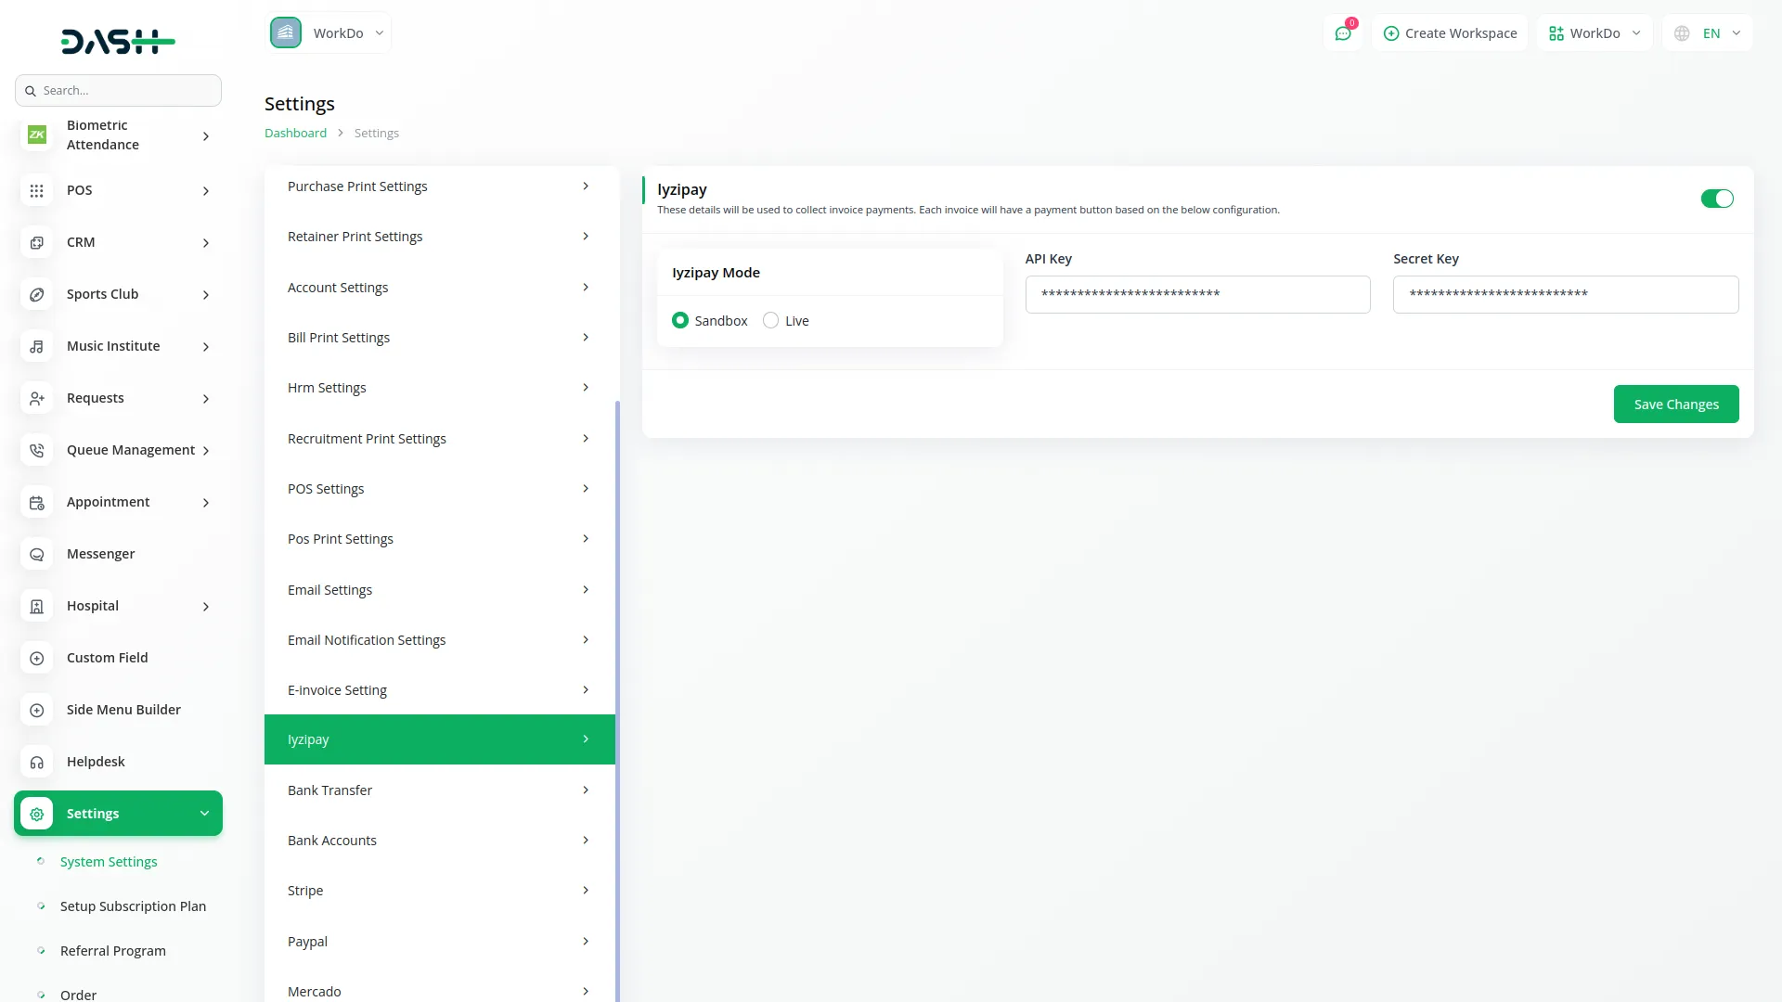
Task: Click the Hospital building icon
Action: 36,607
